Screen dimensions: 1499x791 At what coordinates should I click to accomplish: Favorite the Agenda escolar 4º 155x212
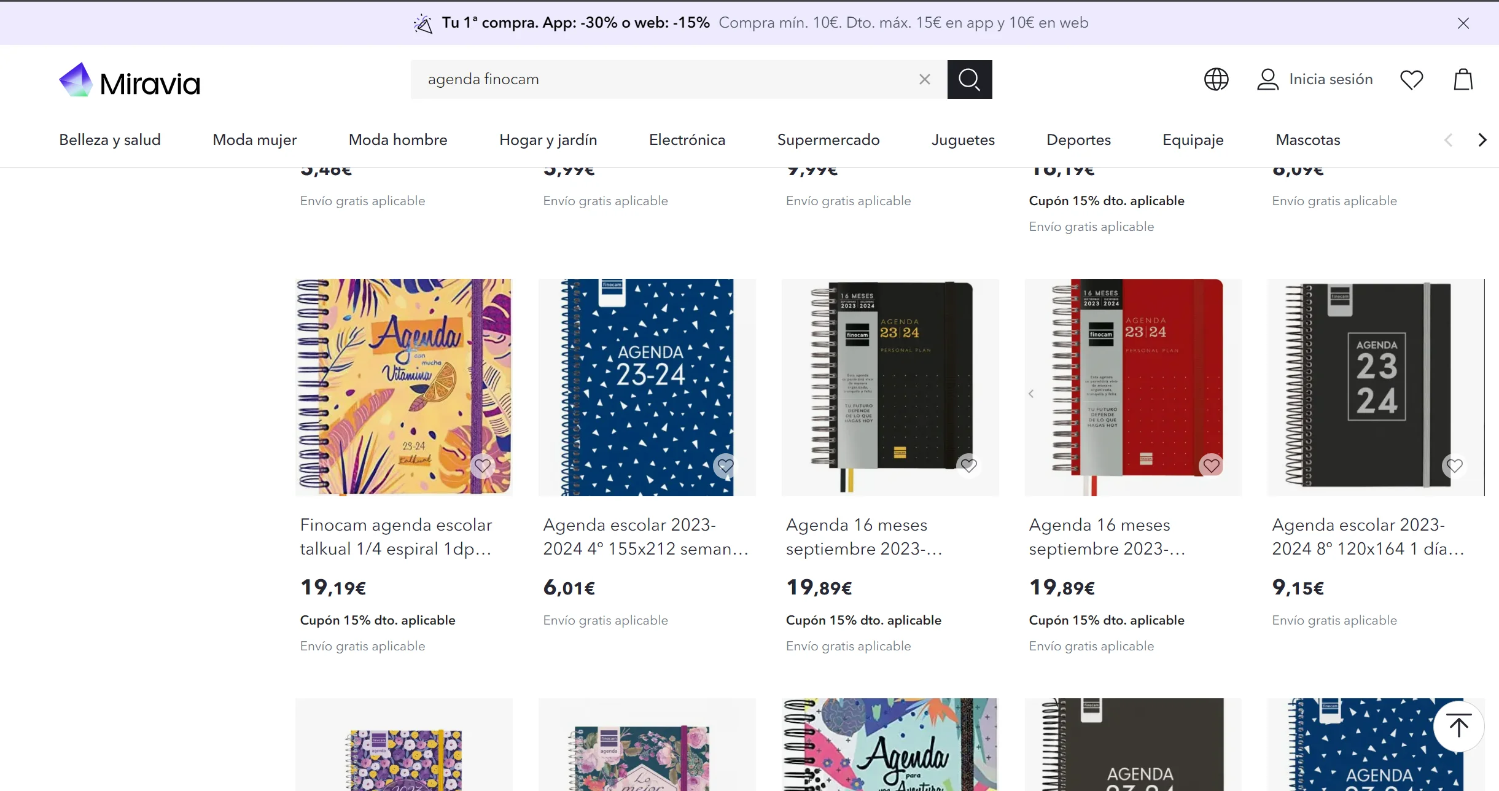[725, 466]
